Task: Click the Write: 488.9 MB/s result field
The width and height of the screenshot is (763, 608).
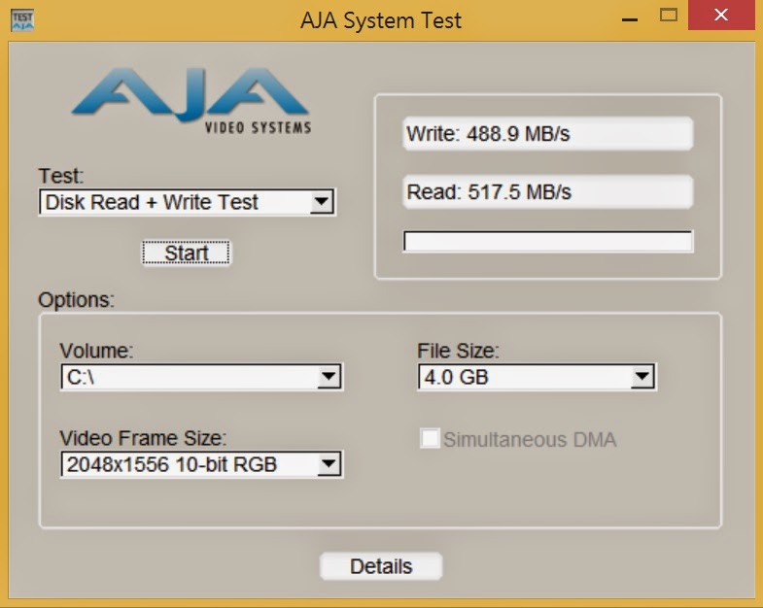Action: pos(548,134)
